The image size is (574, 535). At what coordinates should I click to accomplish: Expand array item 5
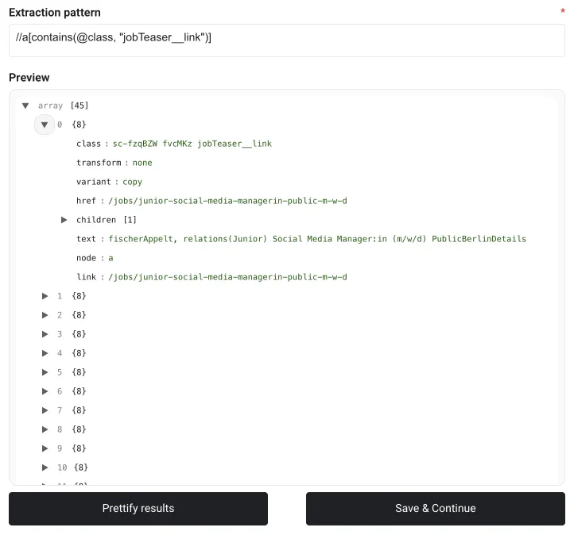(x=45, y=372)
